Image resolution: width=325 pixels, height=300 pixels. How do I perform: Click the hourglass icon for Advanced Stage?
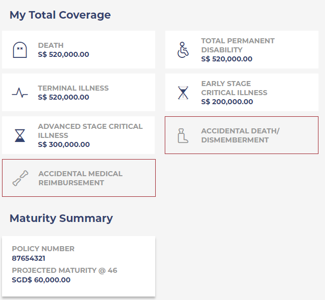[x=20, y=135]
